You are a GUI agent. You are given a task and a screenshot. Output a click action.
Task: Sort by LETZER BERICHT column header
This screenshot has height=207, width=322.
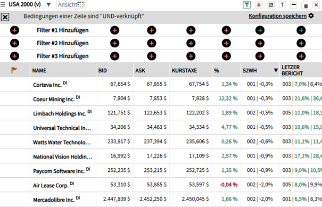(292, 70)
